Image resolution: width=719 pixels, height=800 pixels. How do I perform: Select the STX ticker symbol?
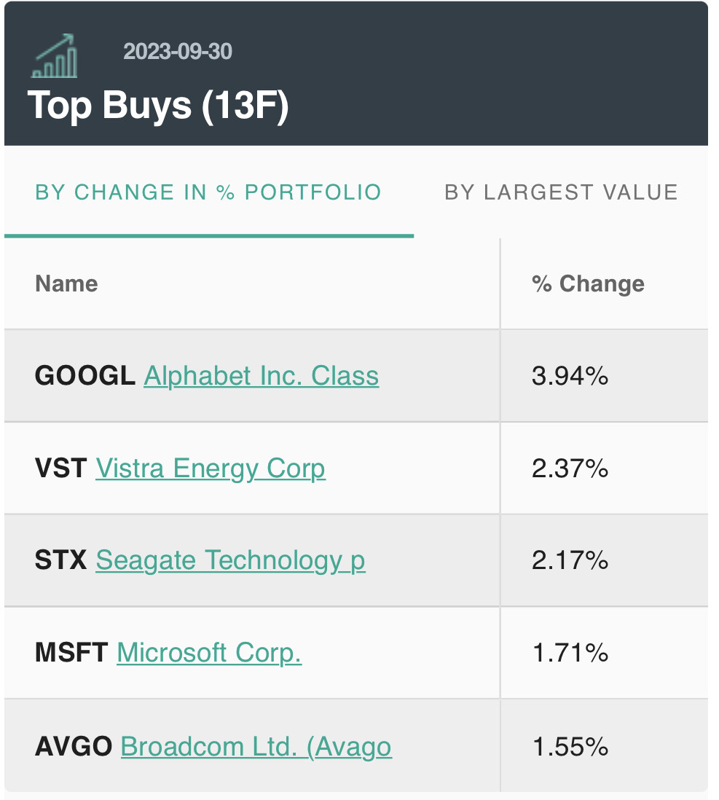[61, 560]
